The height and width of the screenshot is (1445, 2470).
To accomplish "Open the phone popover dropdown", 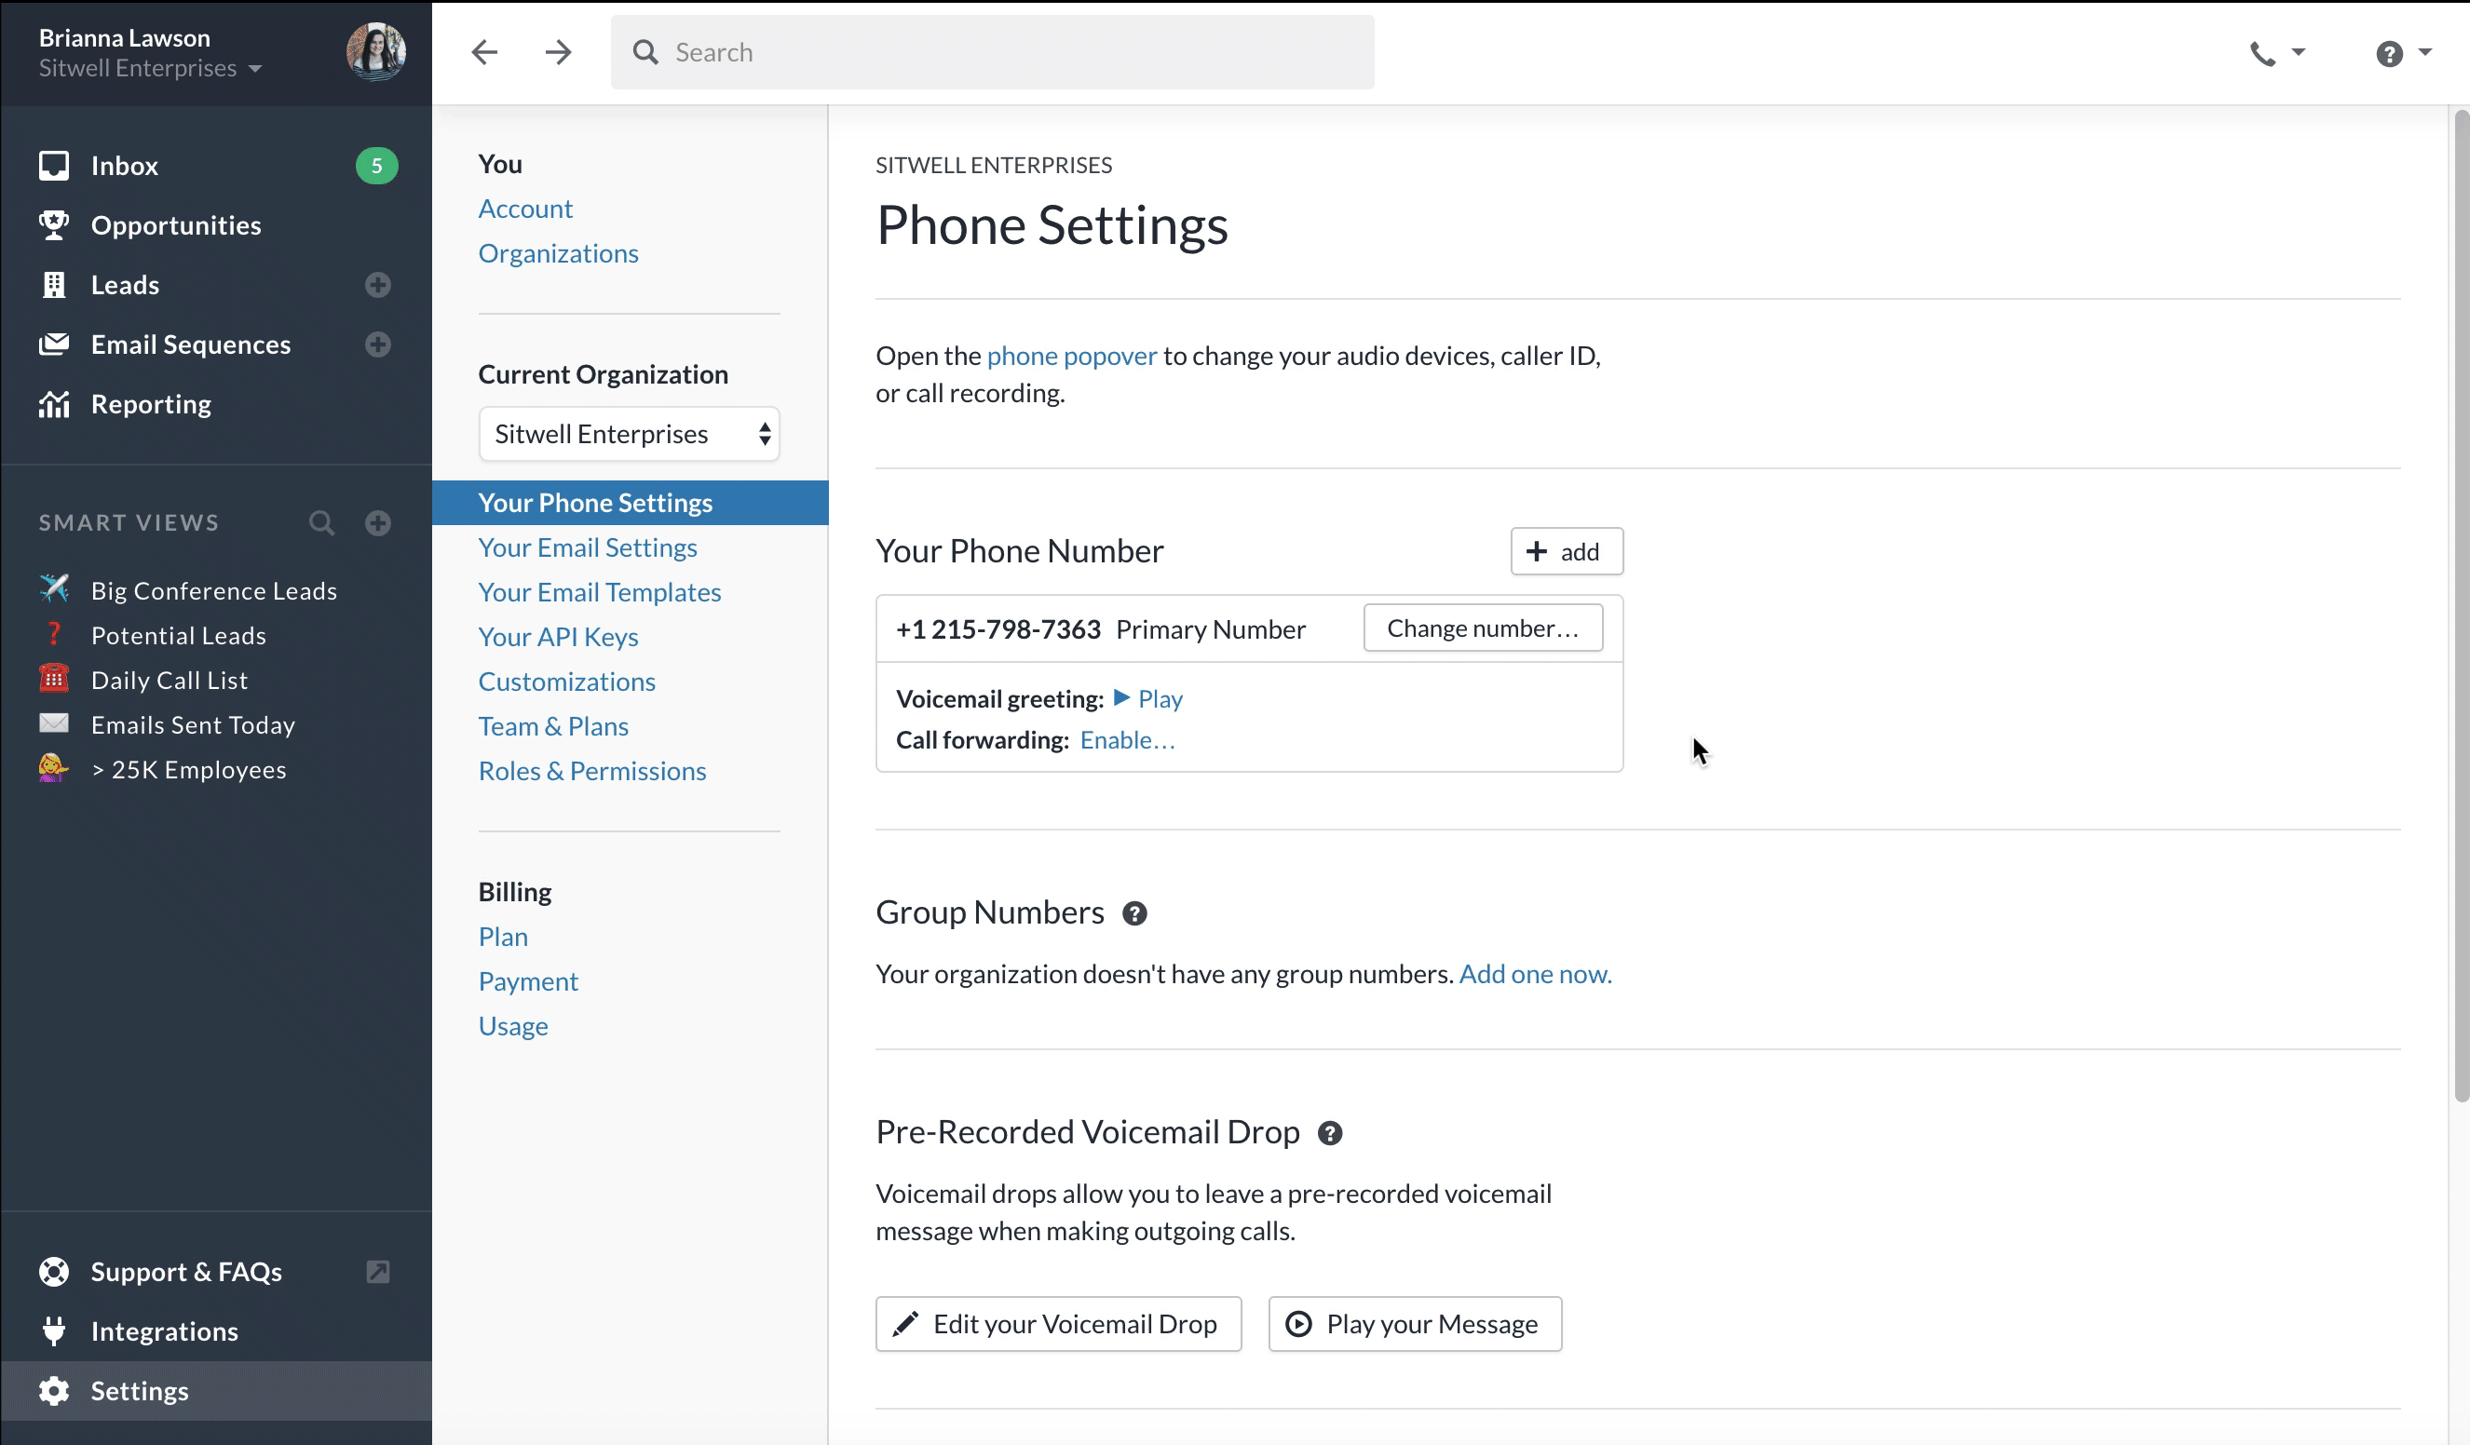I will pyautogui.click(x=2276, y=53).
